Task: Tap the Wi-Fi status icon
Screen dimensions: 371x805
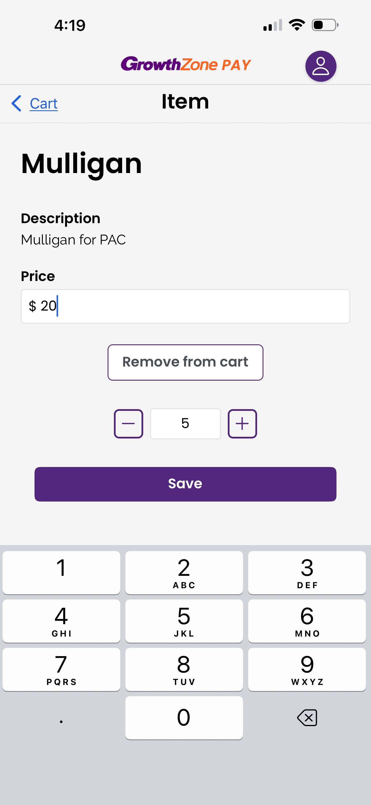Action: (297, 25)
